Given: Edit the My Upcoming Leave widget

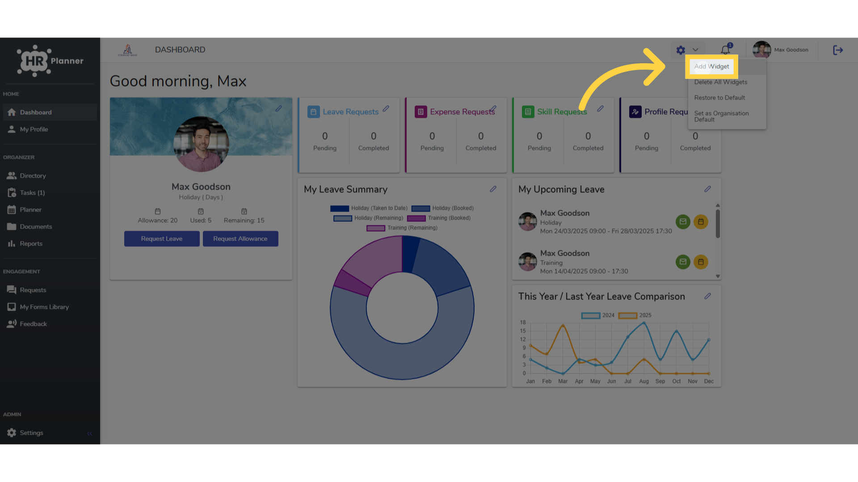Looking at the screenshot, I should (707, 189).
